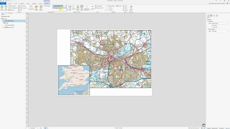
Task: Select OpenStreetMap layer in Contents
Action: pyautogui.click(x=10, y=25)
